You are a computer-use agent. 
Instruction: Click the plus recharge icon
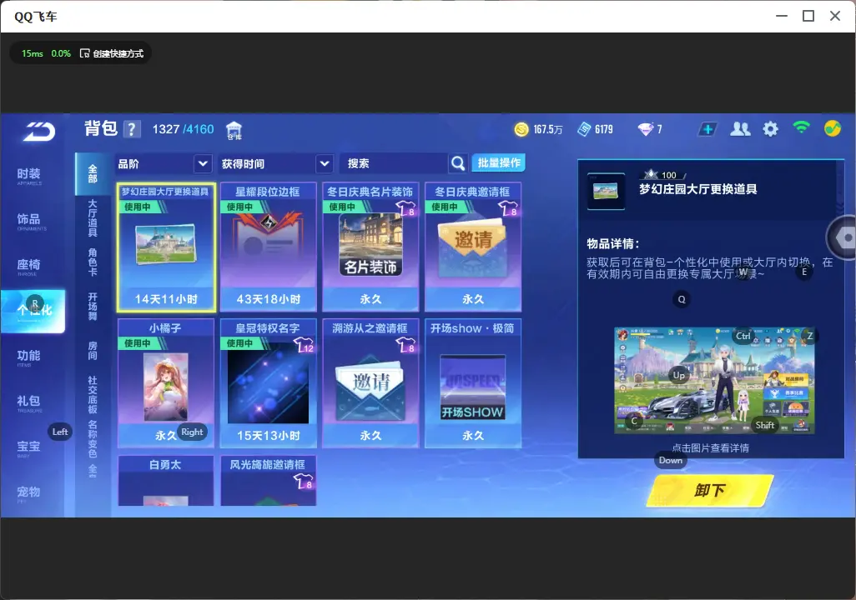[707, 129]
